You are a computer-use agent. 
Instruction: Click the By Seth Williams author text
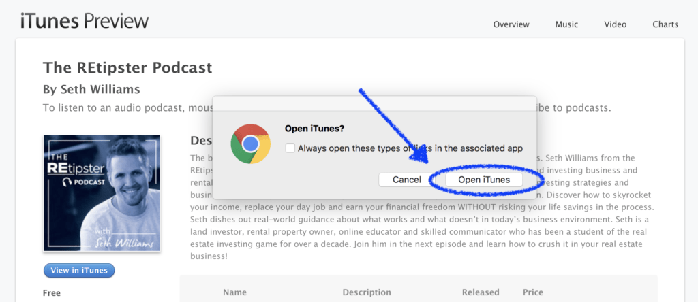91,90
